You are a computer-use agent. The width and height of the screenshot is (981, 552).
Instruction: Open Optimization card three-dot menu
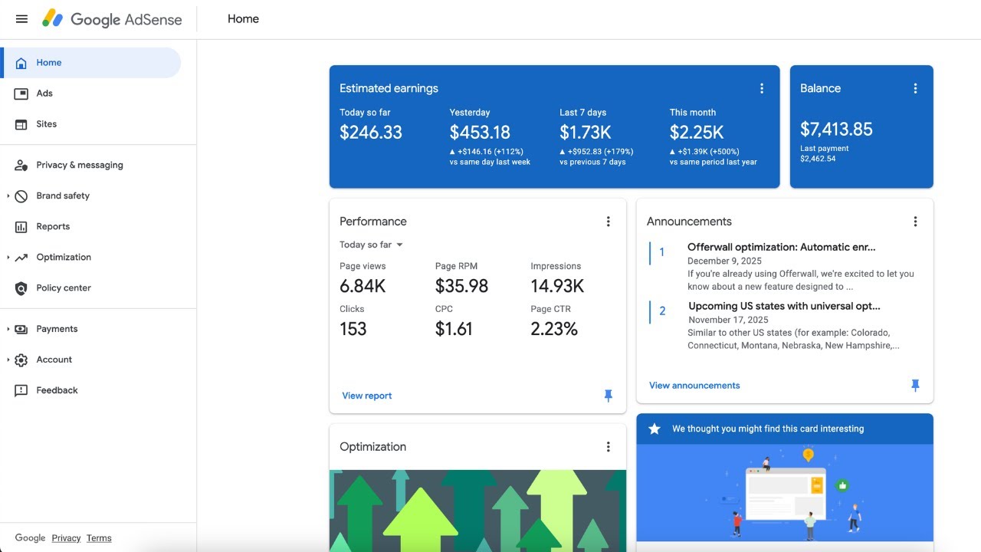coord(609,447)
